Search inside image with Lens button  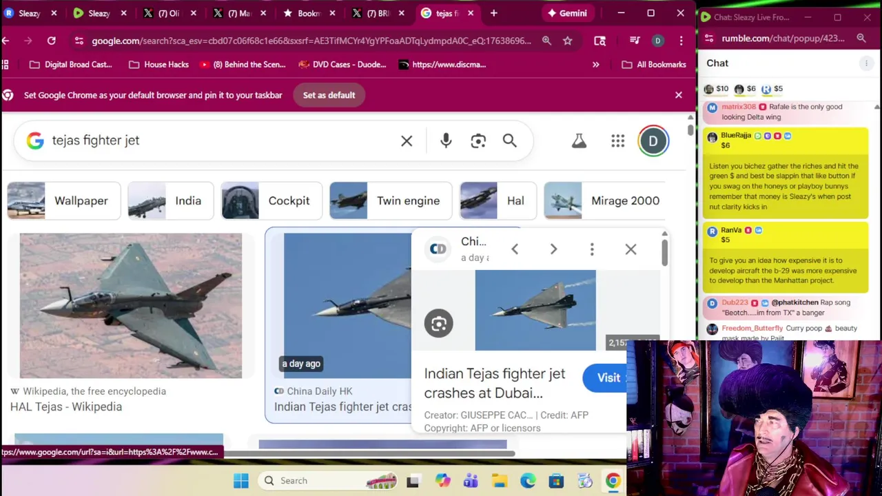pos(438,324)
